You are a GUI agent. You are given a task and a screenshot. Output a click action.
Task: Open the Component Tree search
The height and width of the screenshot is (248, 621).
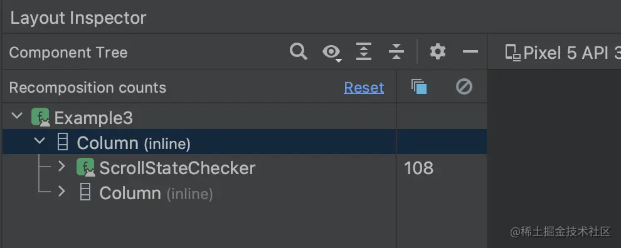click(298, 52)
